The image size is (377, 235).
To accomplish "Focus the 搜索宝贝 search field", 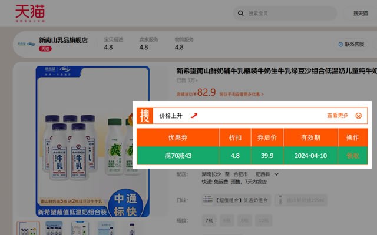I will pos(285,13).
